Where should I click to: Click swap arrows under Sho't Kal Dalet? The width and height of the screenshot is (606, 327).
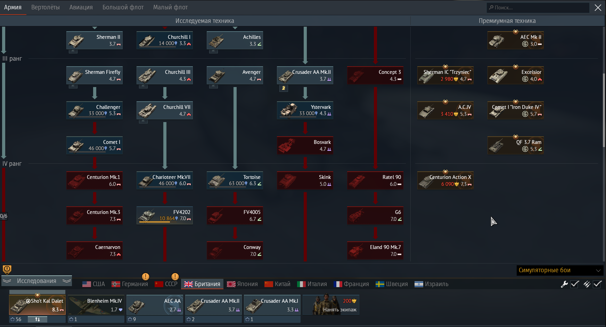coord(38,319)
